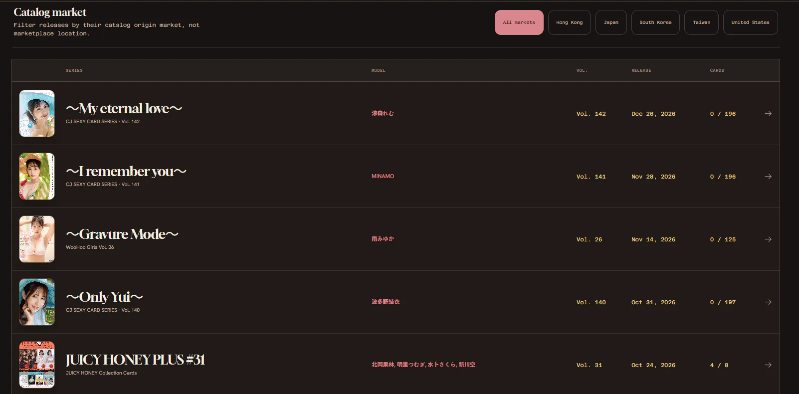Select the All markets filter
799x394 pixels.
[x=519, y=22]
